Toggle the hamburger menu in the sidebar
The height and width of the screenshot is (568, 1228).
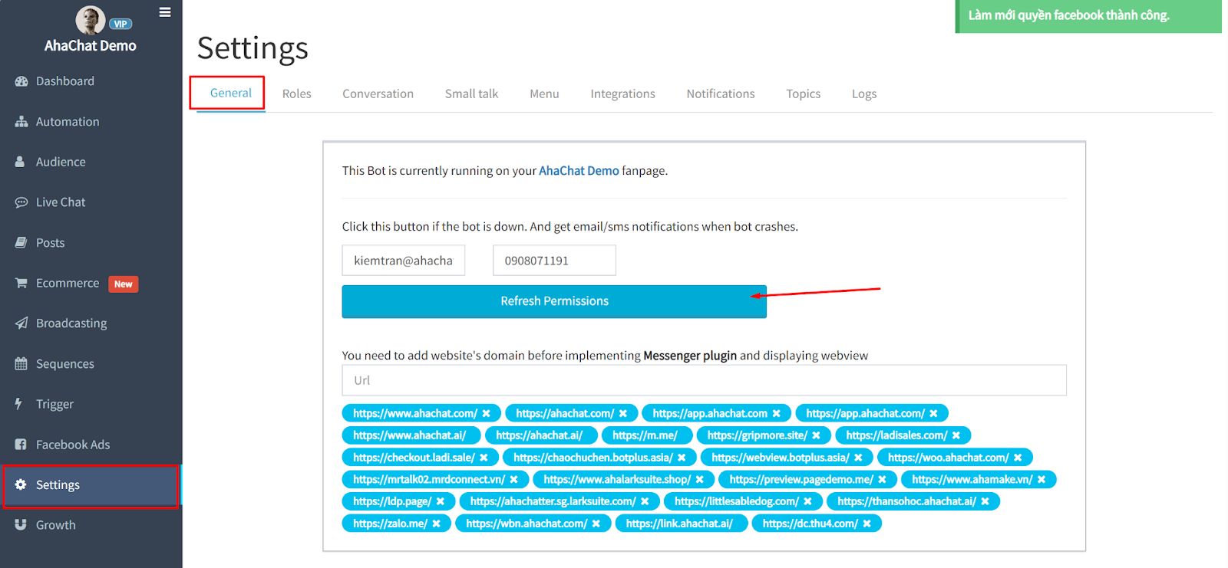pyautogui.click(x=165, y=12)
